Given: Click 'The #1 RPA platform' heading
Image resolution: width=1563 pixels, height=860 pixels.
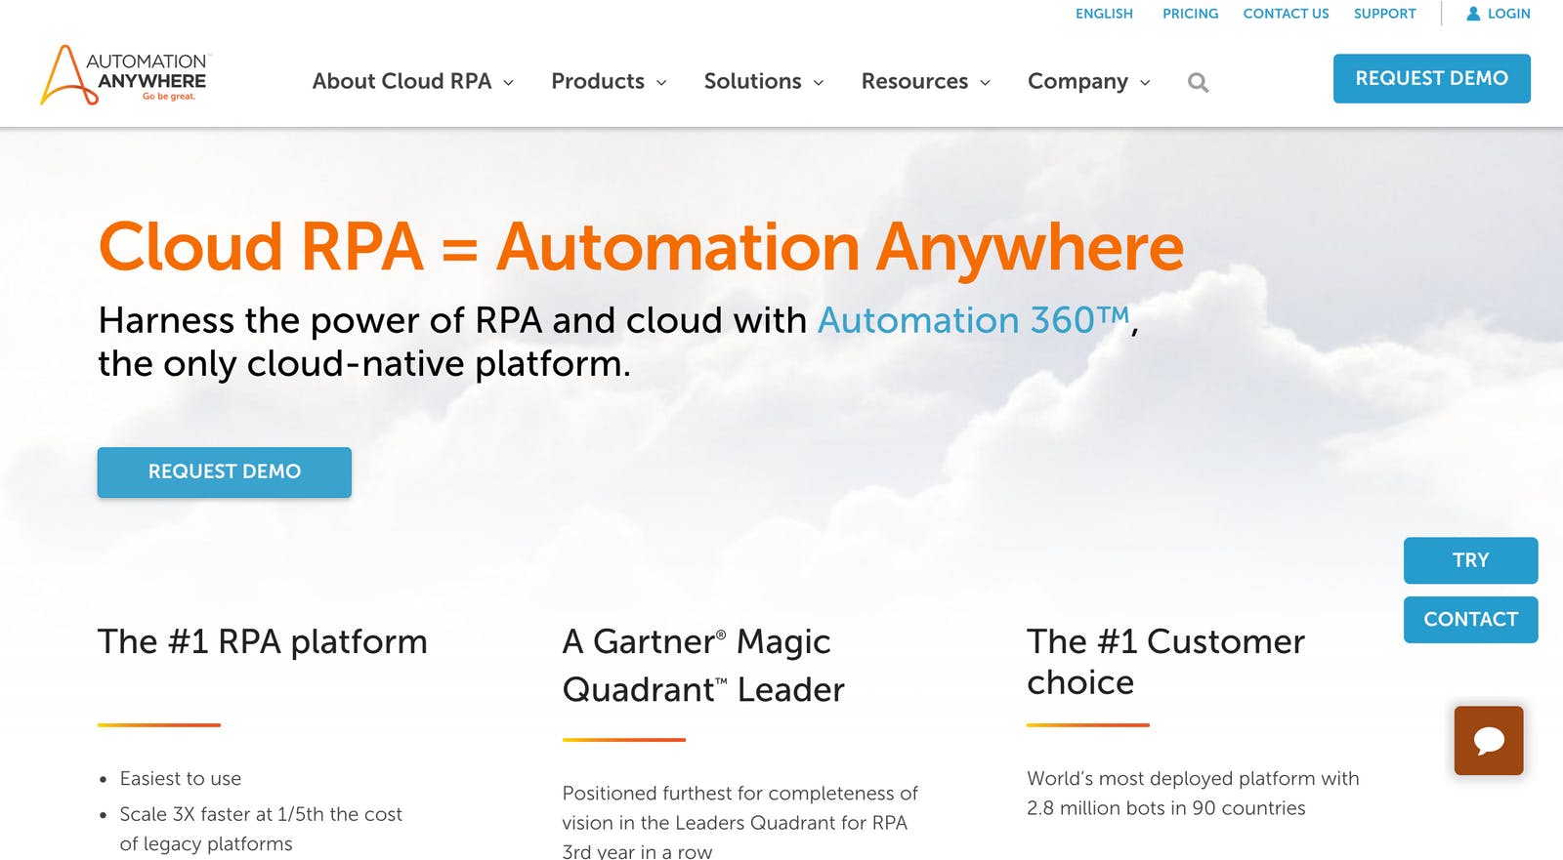Looking at the screenshot, I should pyautogui.click(x=263, y=642).
